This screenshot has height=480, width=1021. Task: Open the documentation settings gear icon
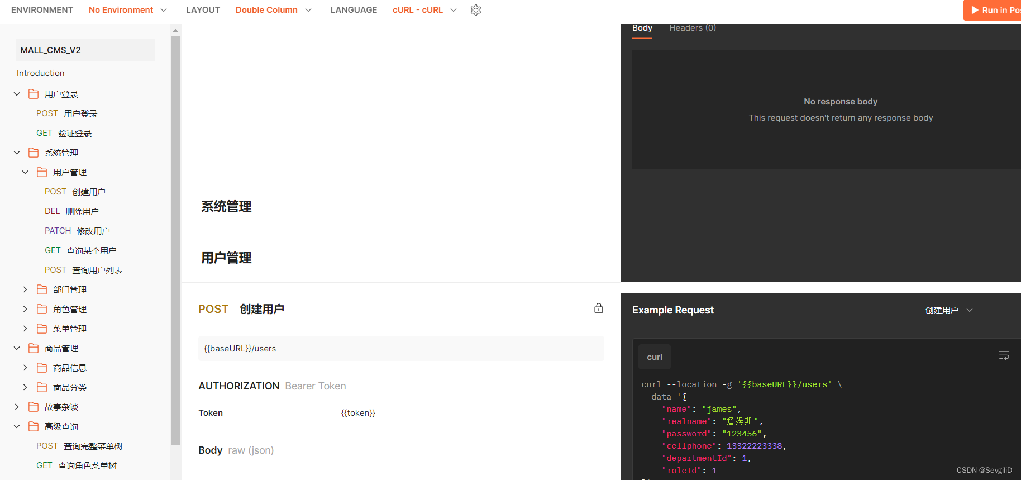(x=476, y=10)
